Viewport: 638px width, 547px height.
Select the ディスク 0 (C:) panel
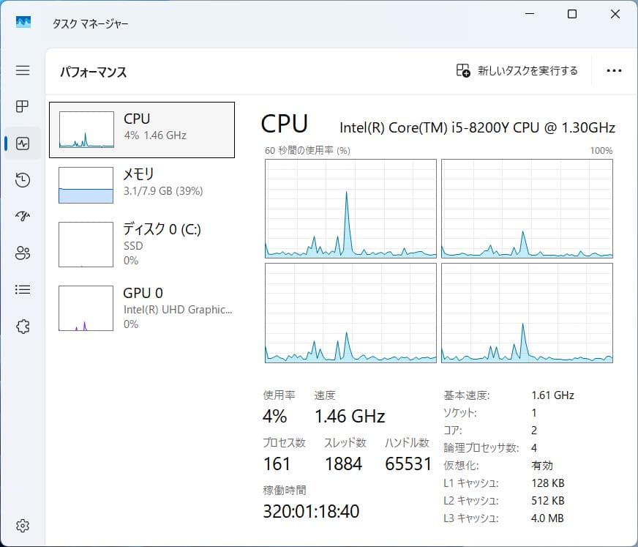141,244
